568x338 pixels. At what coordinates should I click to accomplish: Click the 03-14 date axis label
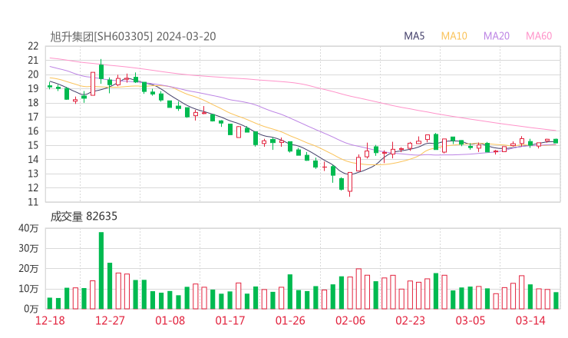[530, 320]
